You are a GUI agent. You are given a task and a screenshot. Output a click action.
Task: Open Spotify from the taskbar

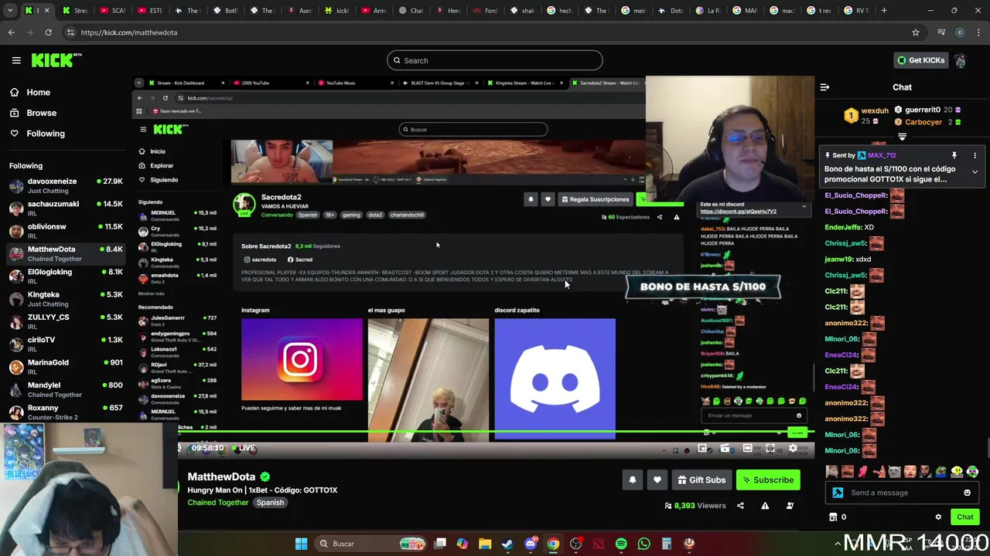click(621, 544)
